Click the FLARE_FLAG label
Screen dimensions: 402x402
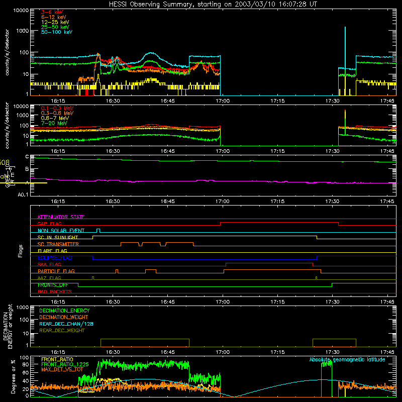(x=52, y=251)
